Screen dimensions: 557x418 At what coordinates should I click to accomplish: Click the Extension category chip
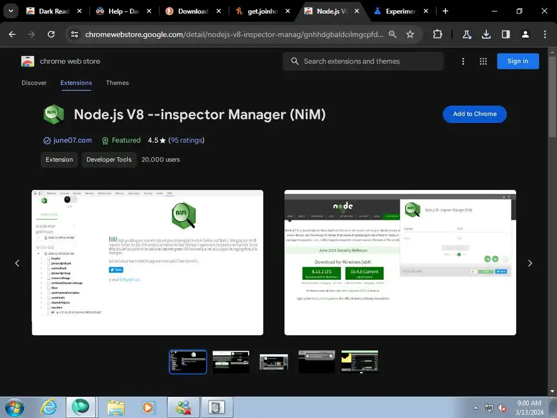coord(59,159)
